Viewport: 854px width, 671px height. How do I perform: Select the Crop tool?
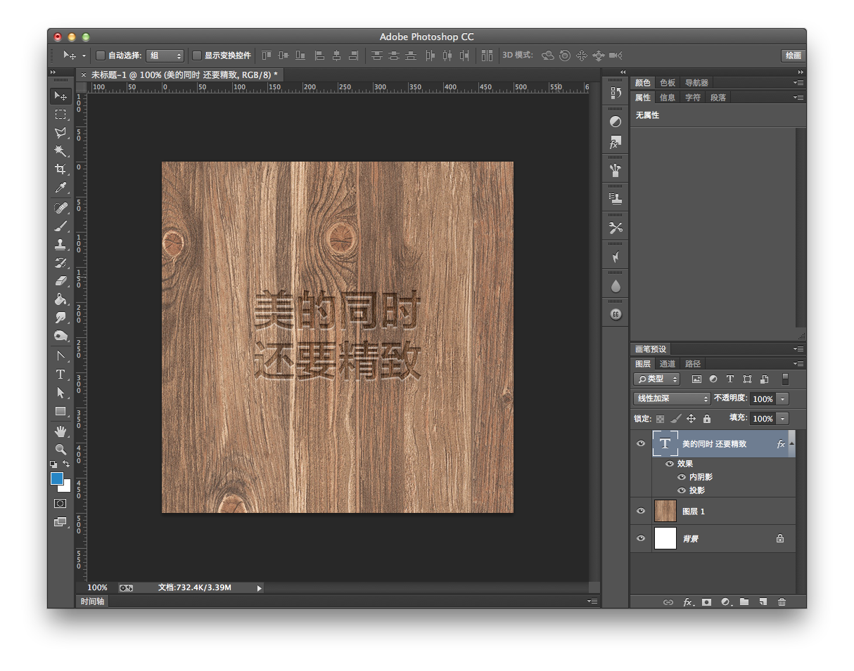pyautogui.click(x=60, y=169)
